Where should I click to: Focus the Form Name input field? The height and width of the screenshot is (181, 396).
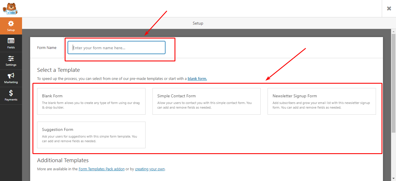[117, 47]
